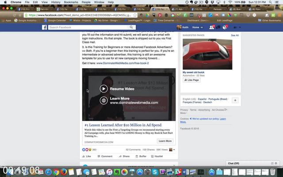283x177 pixels.
Task: Open the privacy shortcuts lock icon
Action: point(235,27)
